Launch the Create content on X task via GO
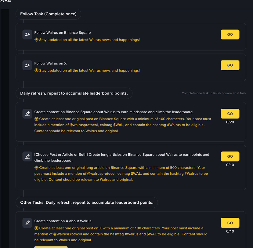This screenshot has width=253, height=248. (x=230, y=223)
